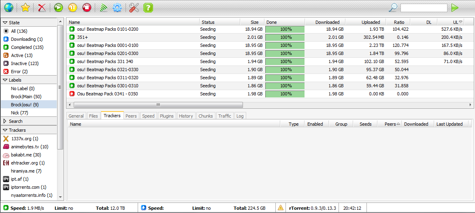The width and height of the screenshot is (475, 213).
Task: Collapse the Trackers section
Action: [5, 130]
